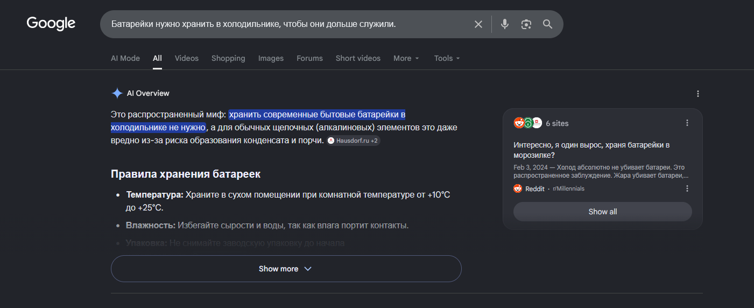
Task: Click the 'AI Overview' label text
Action: coord(148,93)
